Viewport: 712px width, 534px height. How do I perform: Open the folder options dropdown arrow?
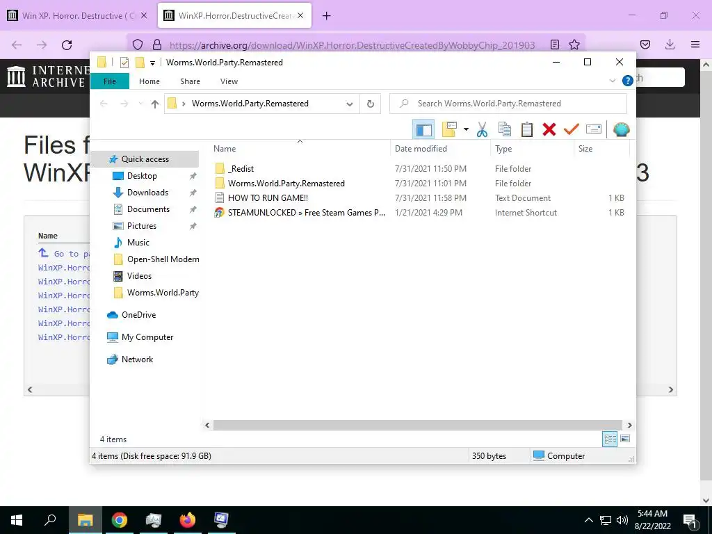pos(466,130)
